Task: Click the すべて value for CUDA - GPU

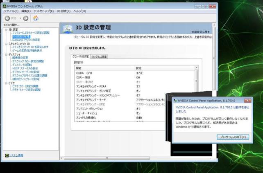Action: (139, 73)
